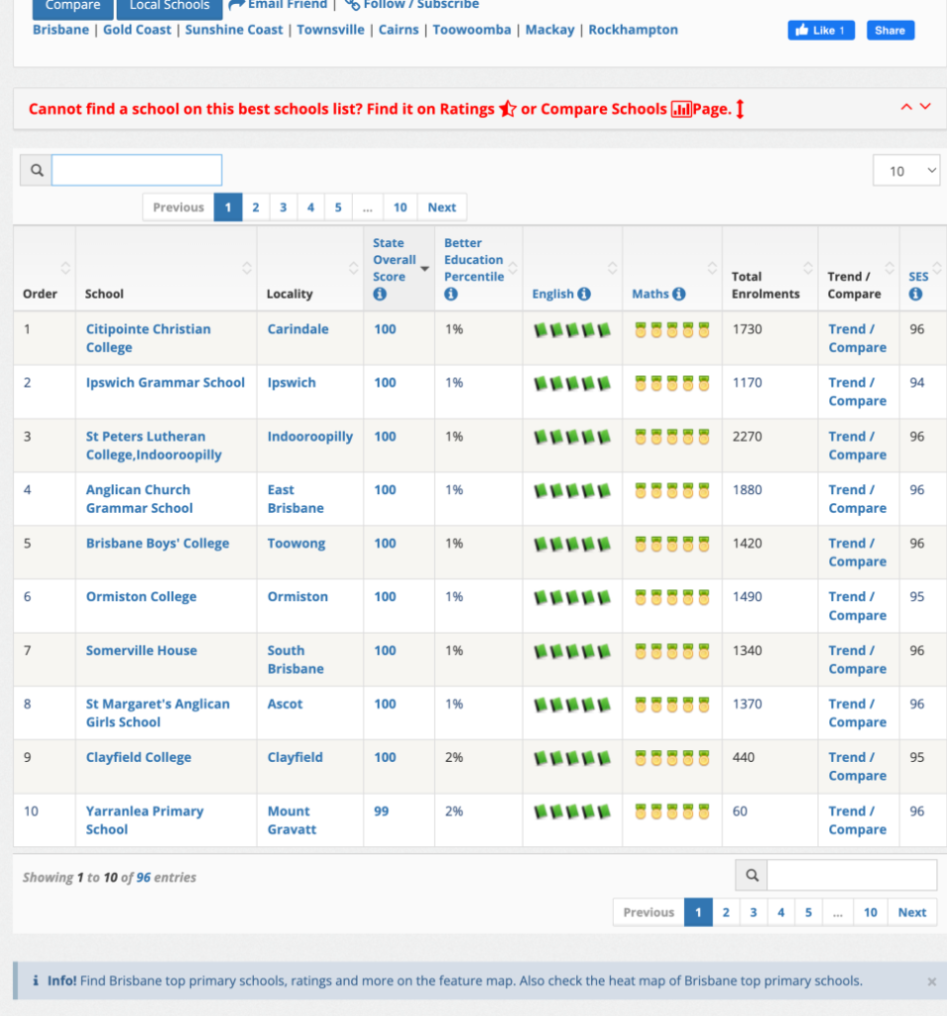
Task: Click the info icon beside English header
Action: [x=584, y=294]
